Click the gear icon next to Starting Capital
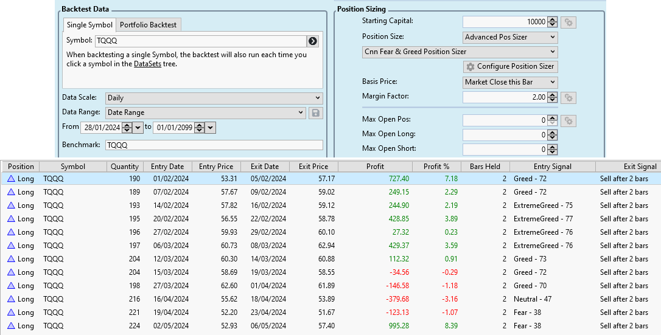Screen dimensions: 661x335 click(x=569, y=22)
